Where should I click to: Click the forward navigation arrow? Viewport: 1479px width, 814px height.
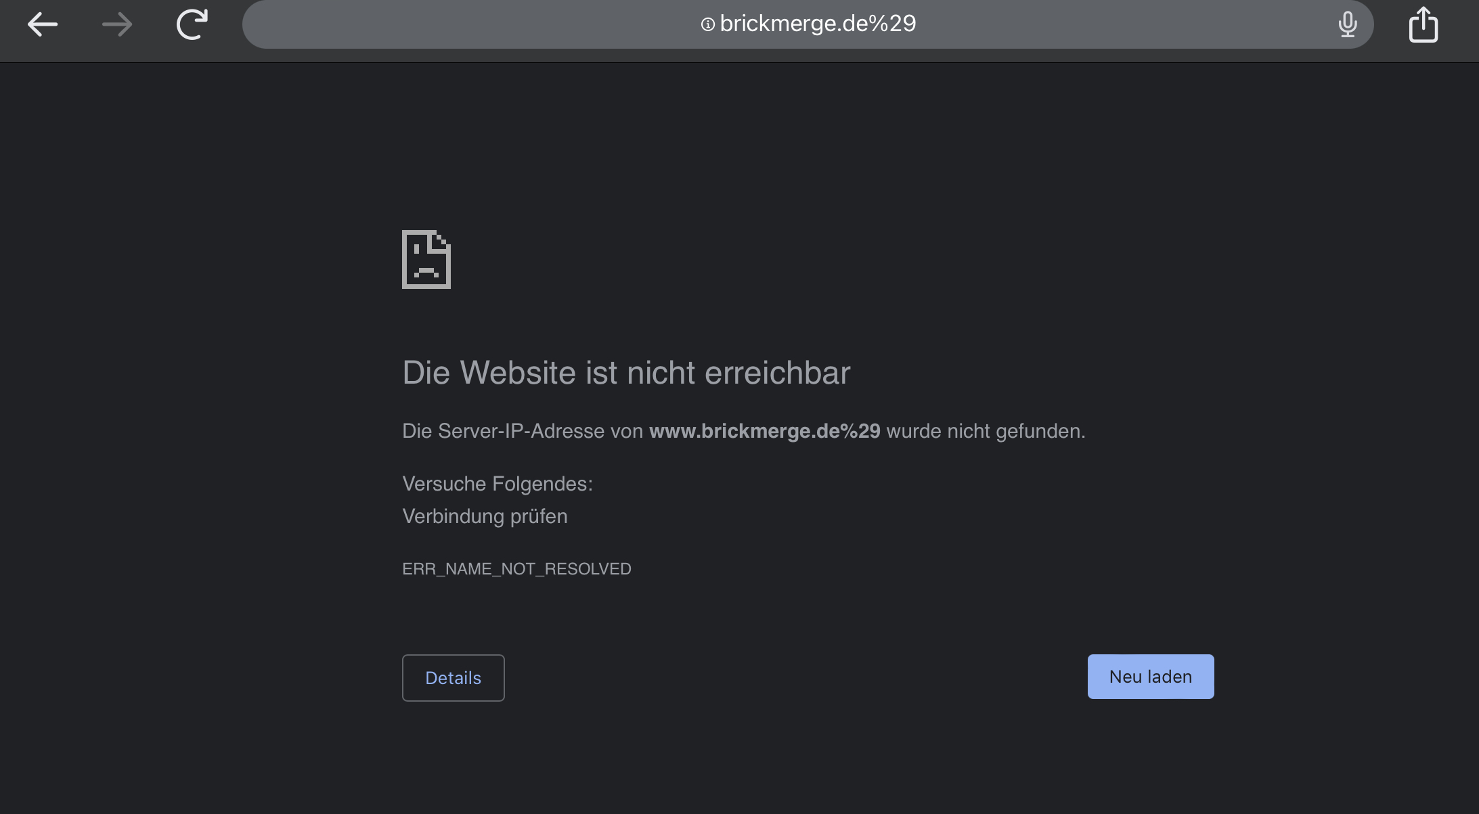click(117, 25)
